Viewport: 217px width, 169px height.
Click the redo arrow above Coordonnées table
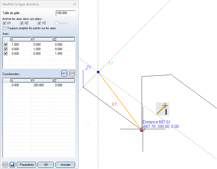(72, 73)
